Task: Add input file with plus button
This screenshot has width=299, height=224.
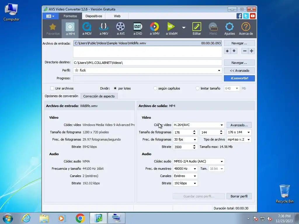Action: pyautogui.click(x=251, y=51)
